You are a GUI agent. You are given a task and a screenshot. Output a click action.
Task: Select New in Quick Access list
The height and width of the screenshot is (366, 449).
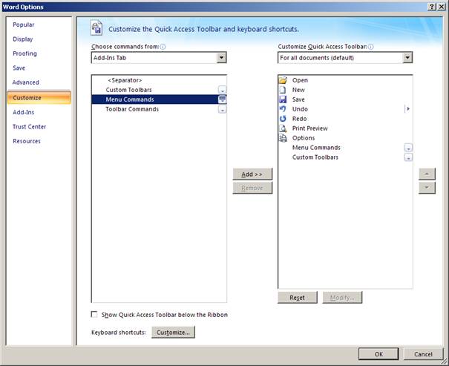point(345,90)
